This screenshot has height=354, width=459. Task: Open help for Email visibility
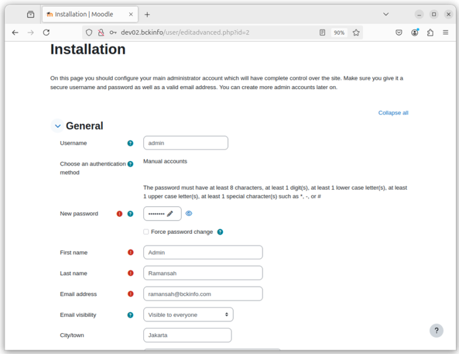[130, 315]
